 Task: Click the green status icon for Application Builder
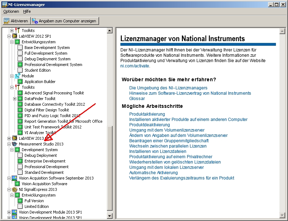pyautogui.click(x=20, y=82)
